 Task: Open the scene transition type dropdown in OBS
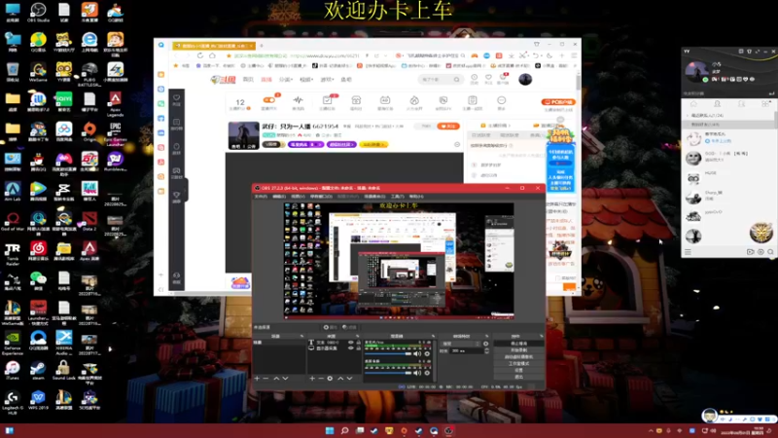pyautogui.click(x=461, y=344)
